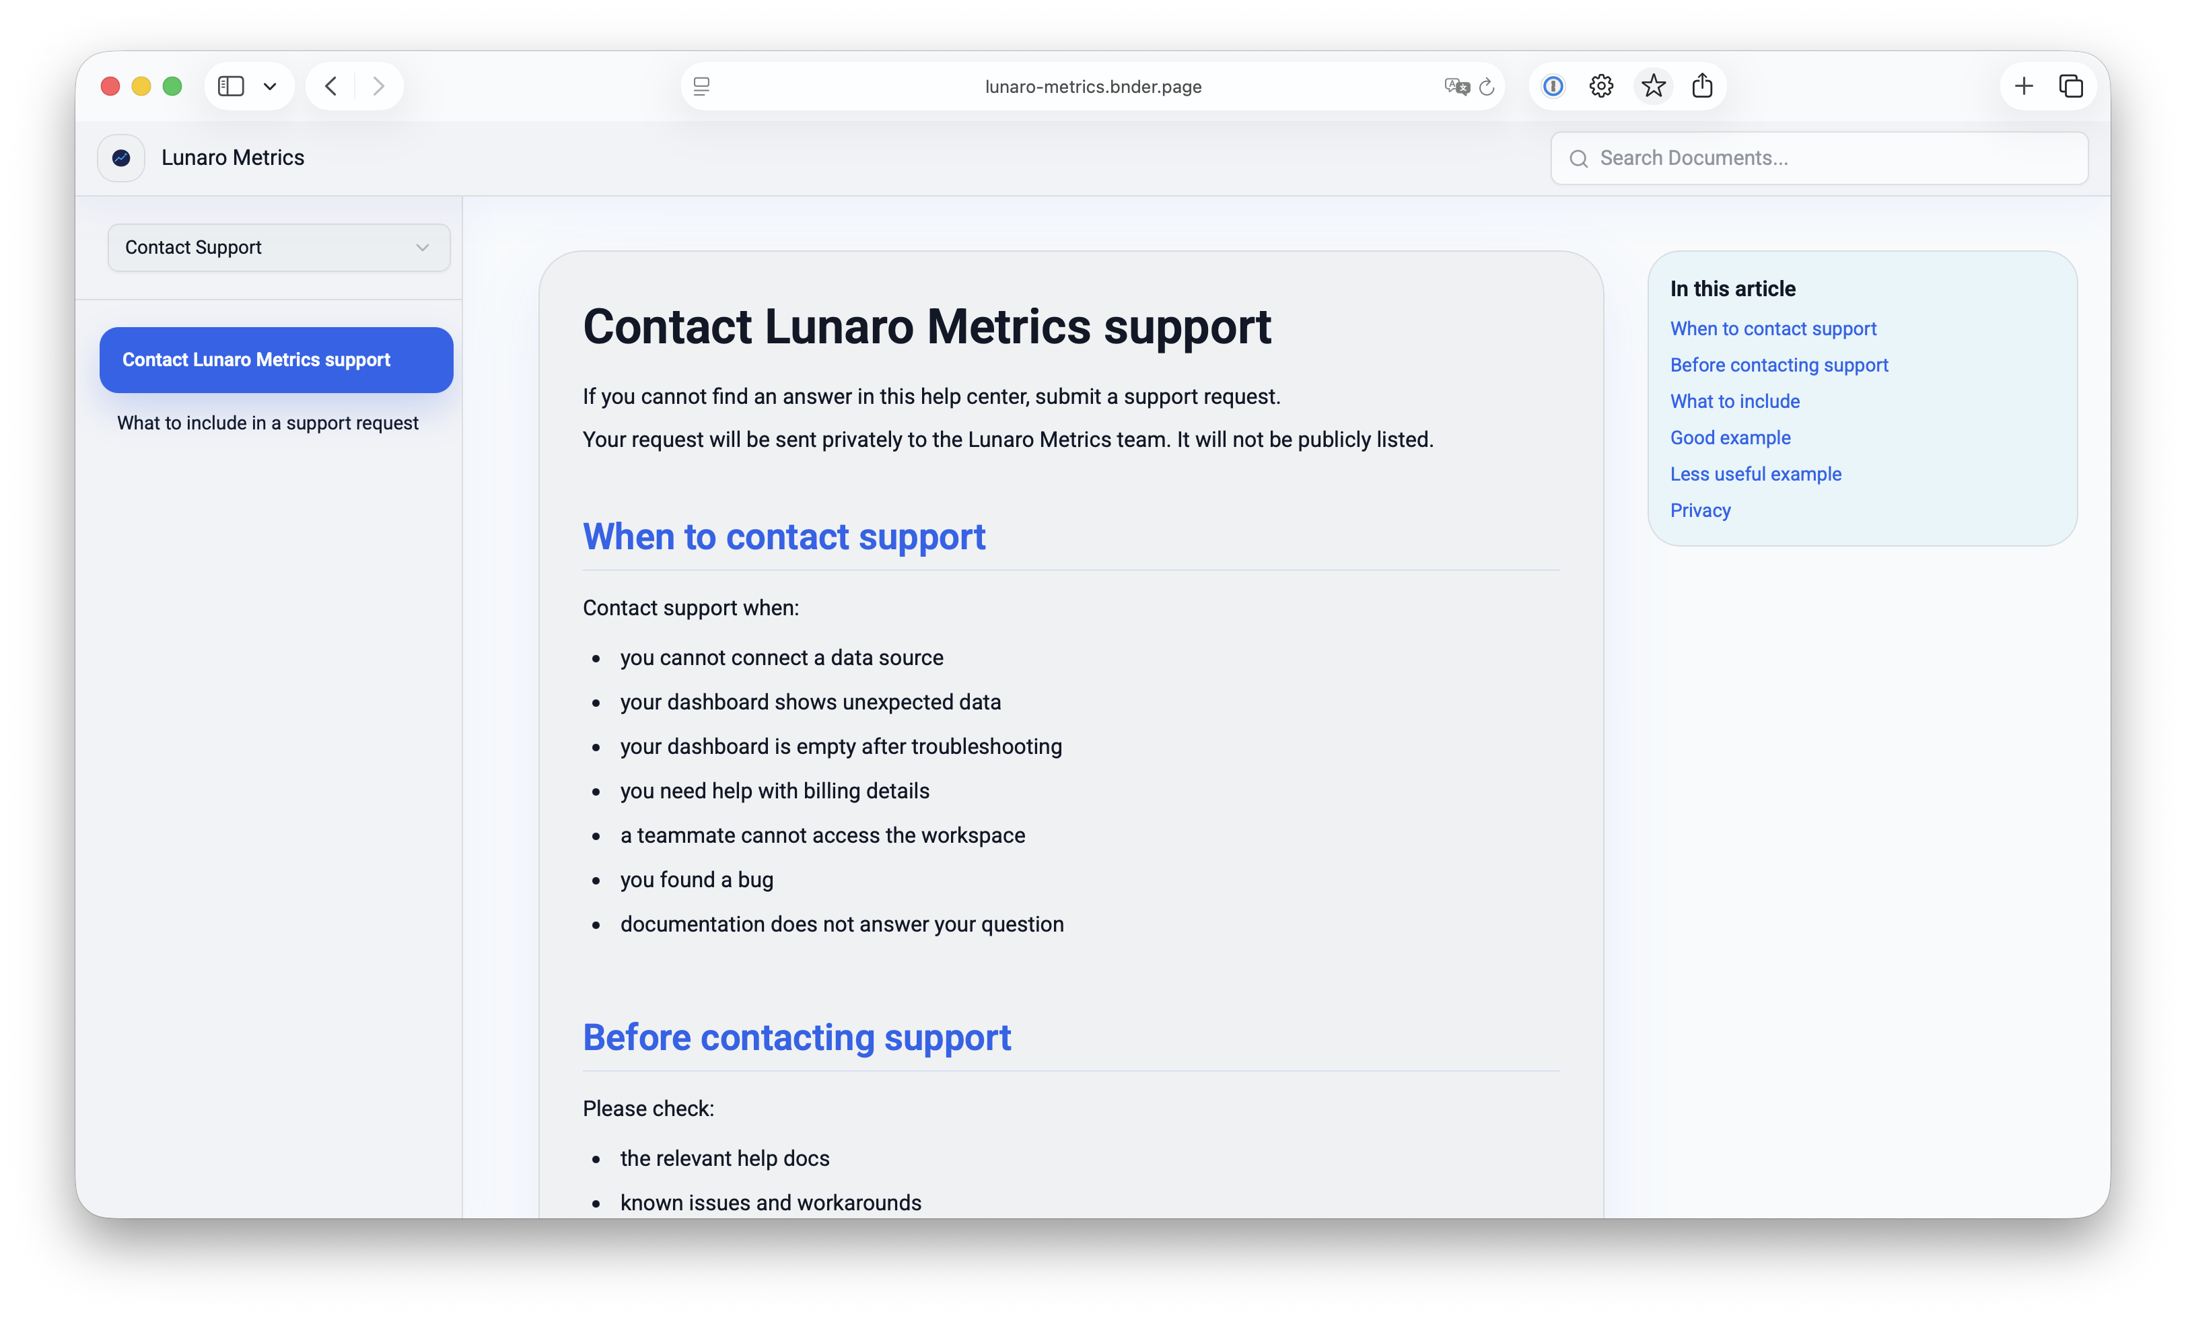2186x1318 pixels.
Task: Click the 'In this article' heading
Action: click(1732, 289)
